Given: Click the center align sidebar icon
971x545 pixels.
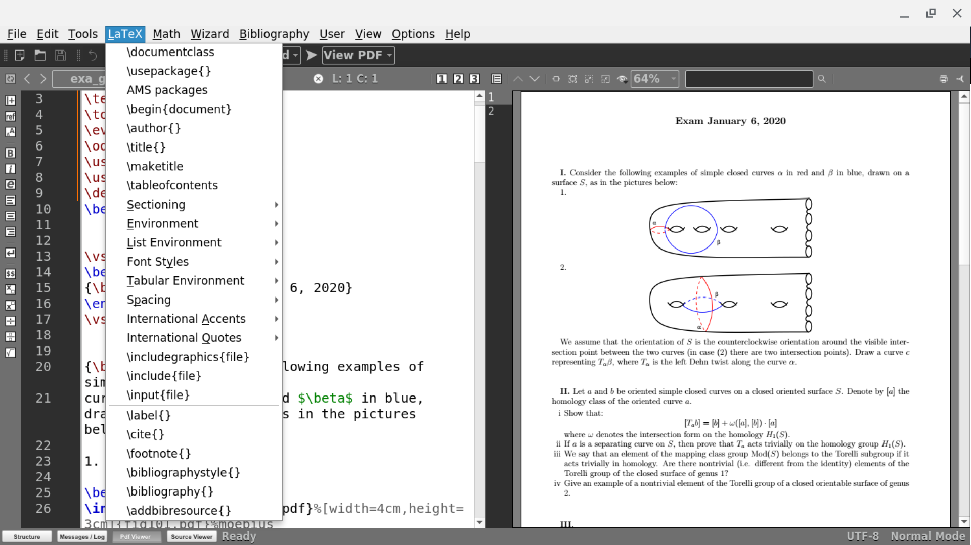Looking at the screenshot, I should [10, 216].
